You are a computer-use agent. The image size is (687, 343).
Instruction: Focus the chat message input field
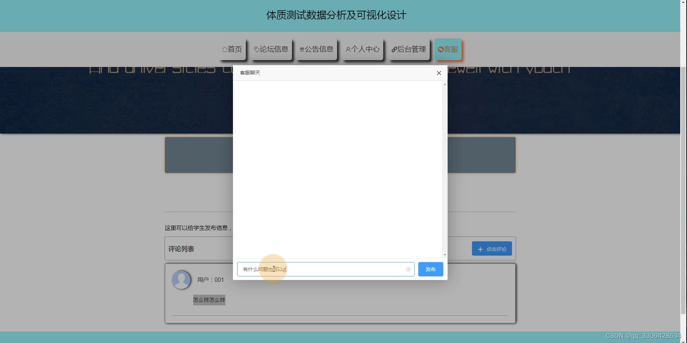pos(326,269)
